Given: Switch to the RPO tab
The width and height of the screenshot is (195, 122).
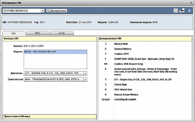Looking at the screenshot, I should pos(38,33).
